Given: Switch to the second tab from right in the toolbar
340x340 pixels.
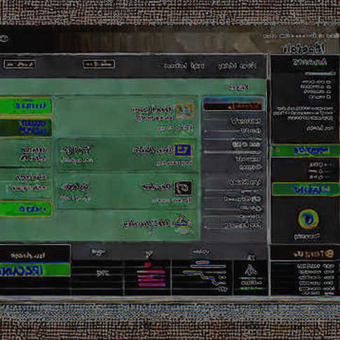Looking at the screenshot, I should click(x=184, y=66).
